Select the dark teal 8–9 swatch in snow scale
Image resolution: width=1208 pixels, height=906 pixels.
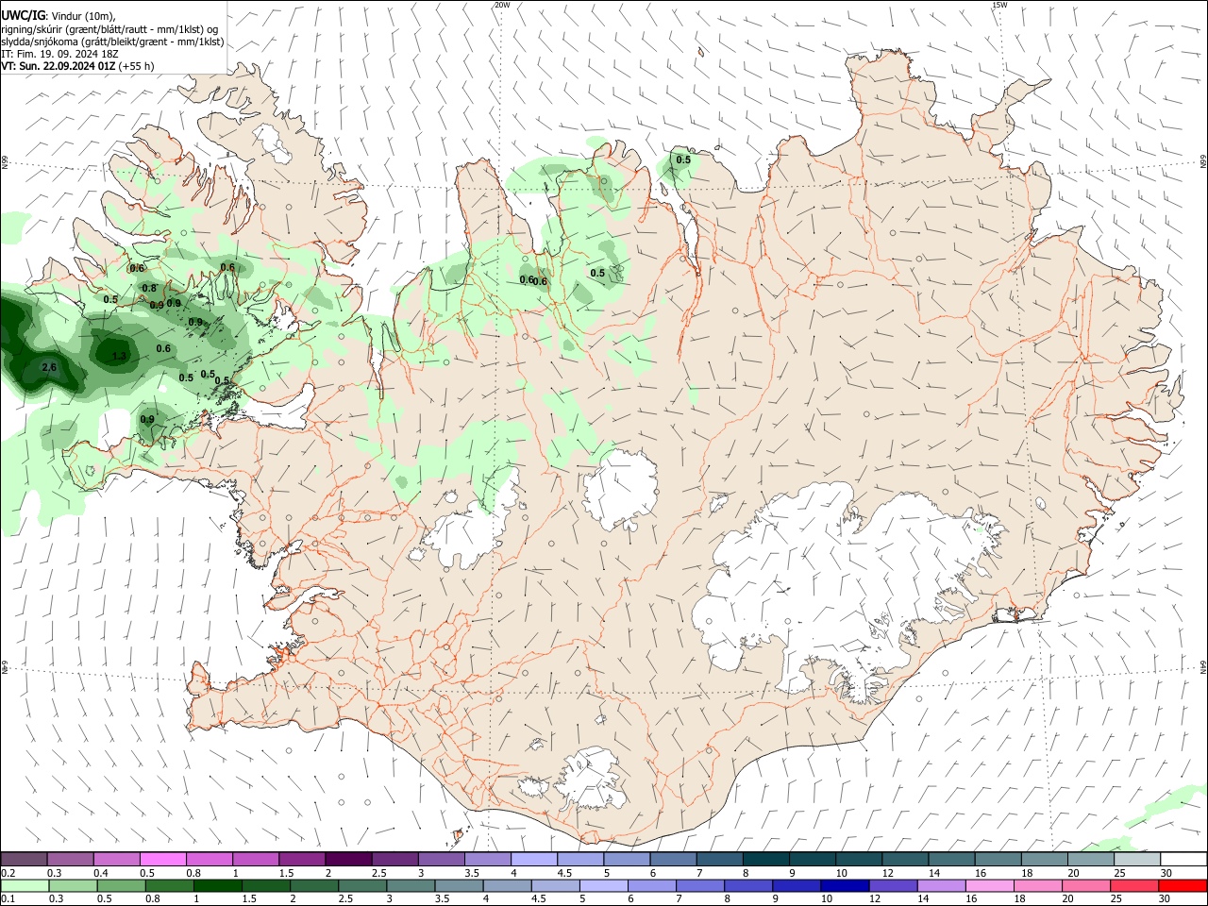[765, 859]
